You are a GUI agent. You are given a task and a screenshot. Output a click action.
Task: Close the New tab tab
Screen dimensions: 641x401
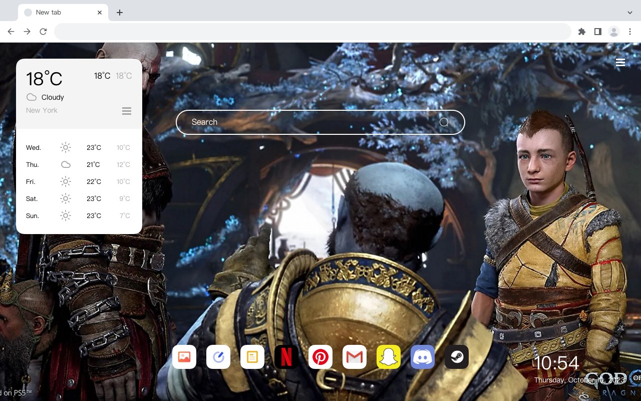pyautogui.click(x=100, y=13)
